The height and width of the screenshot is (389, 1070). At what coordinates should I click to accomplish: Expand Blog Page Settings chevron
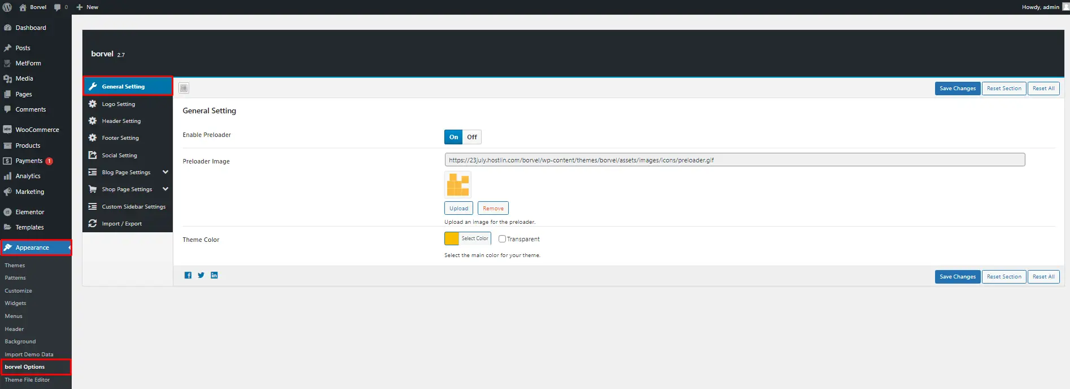pos(165,172)
